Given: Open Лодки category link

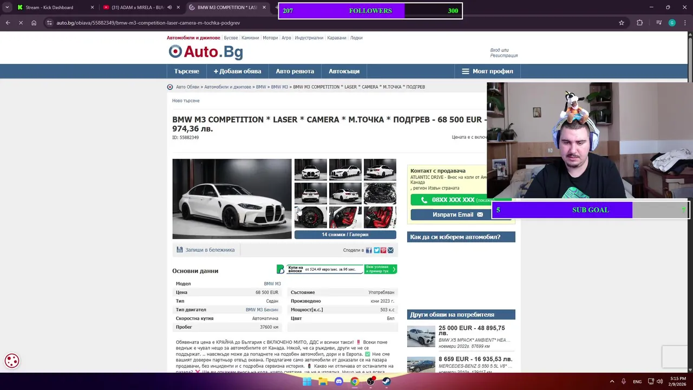Looking at the screenshot, I should [356, 38].
